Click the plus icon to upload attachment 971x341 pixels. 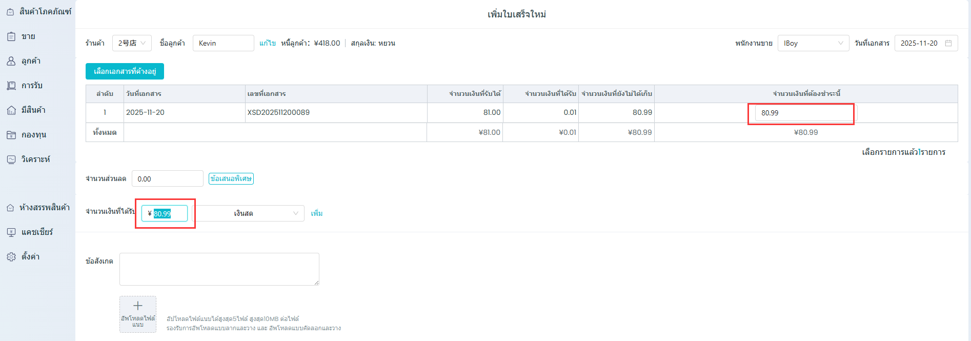(x=137, y=306)
